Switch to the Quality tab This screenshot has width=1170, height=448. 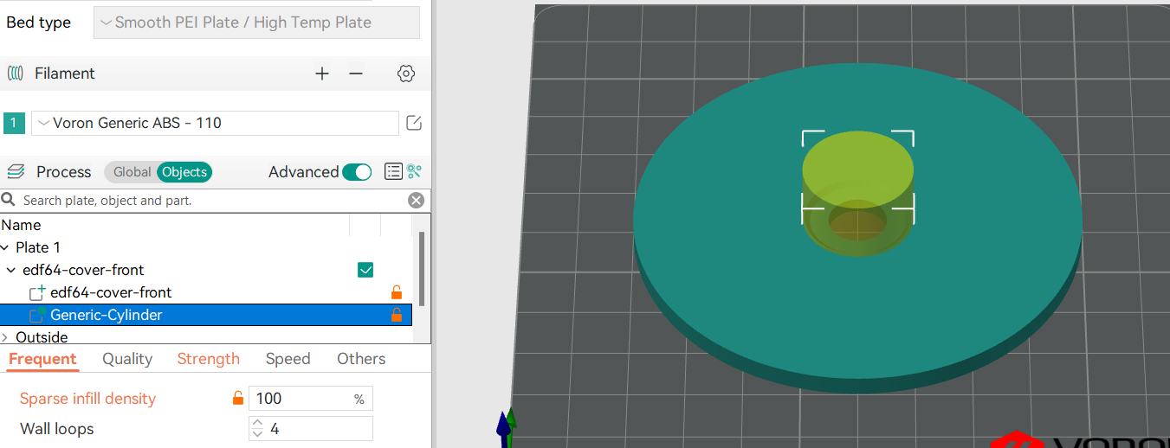pyautogui.click(x=127, y=359)
